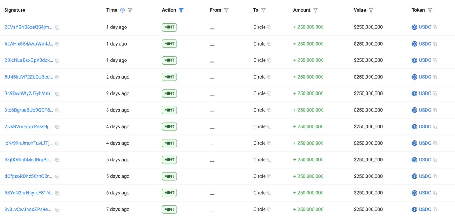Copy signature 2EVsYGY86zeQS4jm
The width and height of the screenshot is (455, 216).
57,28
